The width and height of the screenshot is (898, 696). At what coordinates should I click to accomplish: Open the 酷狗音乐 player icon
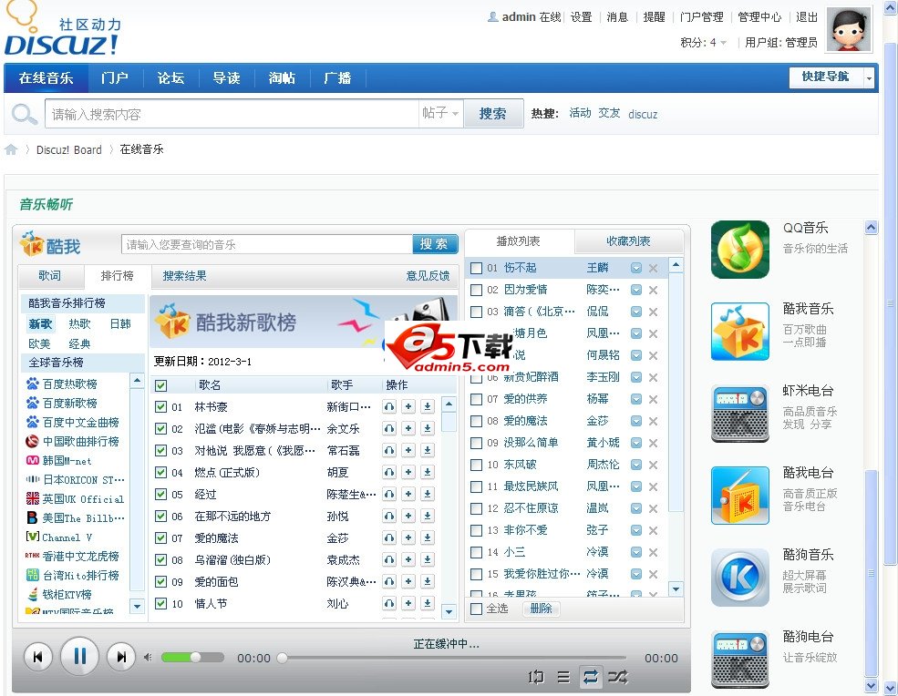pos(739,578)
